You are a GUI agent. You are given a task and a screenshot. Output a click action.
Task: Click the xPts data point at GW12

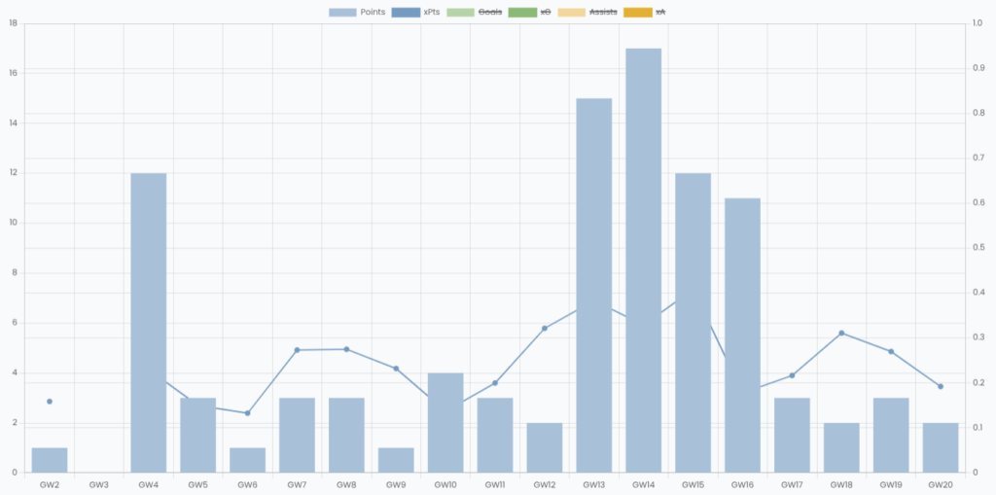545,328
